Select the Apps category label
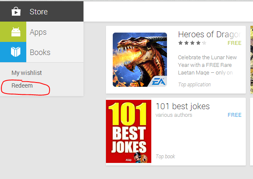Viewport: 253px width, 179px height. coord(38,32)
